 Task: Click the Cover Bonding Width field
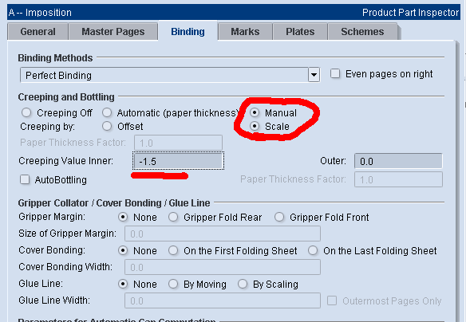pyautogui.click(x=223, y=267)
